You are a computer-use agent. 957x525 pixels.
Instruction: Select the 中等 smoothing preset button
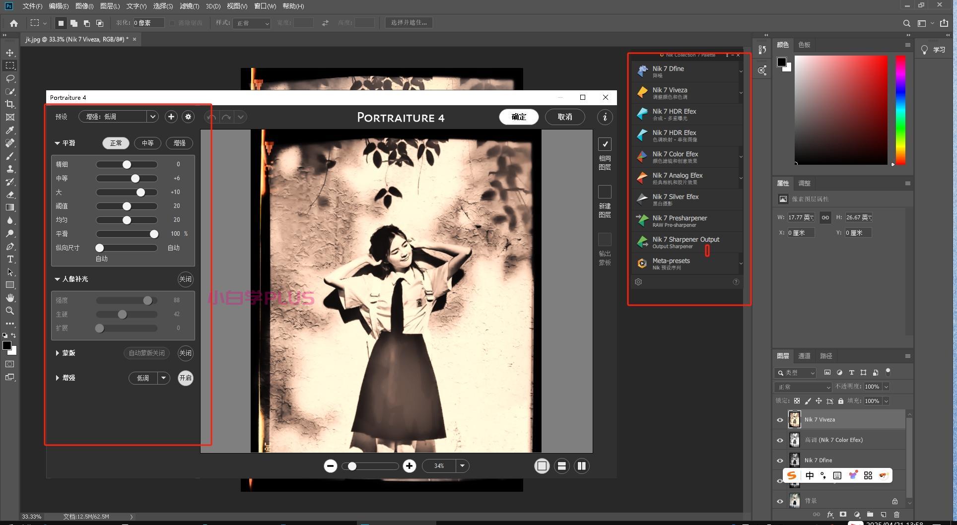[x=148, y=143]
